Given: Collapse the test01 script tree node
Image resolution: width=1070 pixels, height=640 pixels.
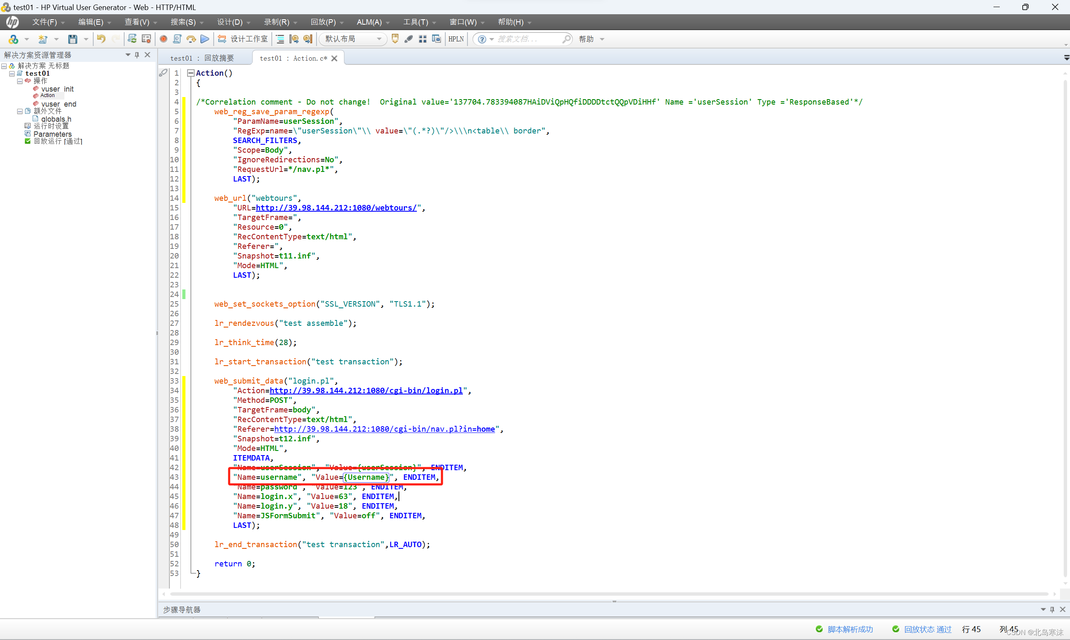Looking at the screenshot, I should pyautogui.click(x=12, y=73).
